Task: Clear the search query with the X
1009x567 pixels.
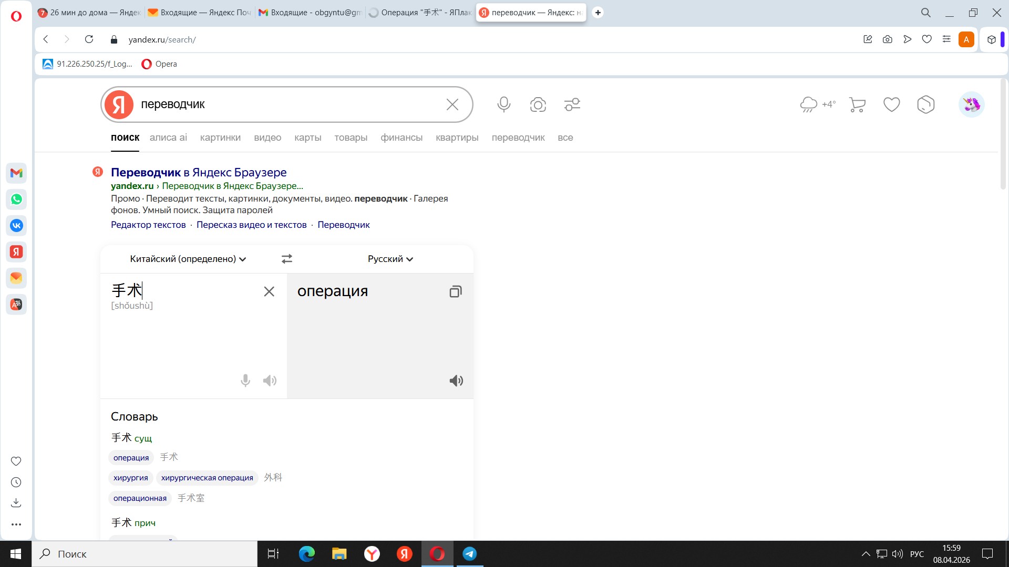Action: coord(452,104)
